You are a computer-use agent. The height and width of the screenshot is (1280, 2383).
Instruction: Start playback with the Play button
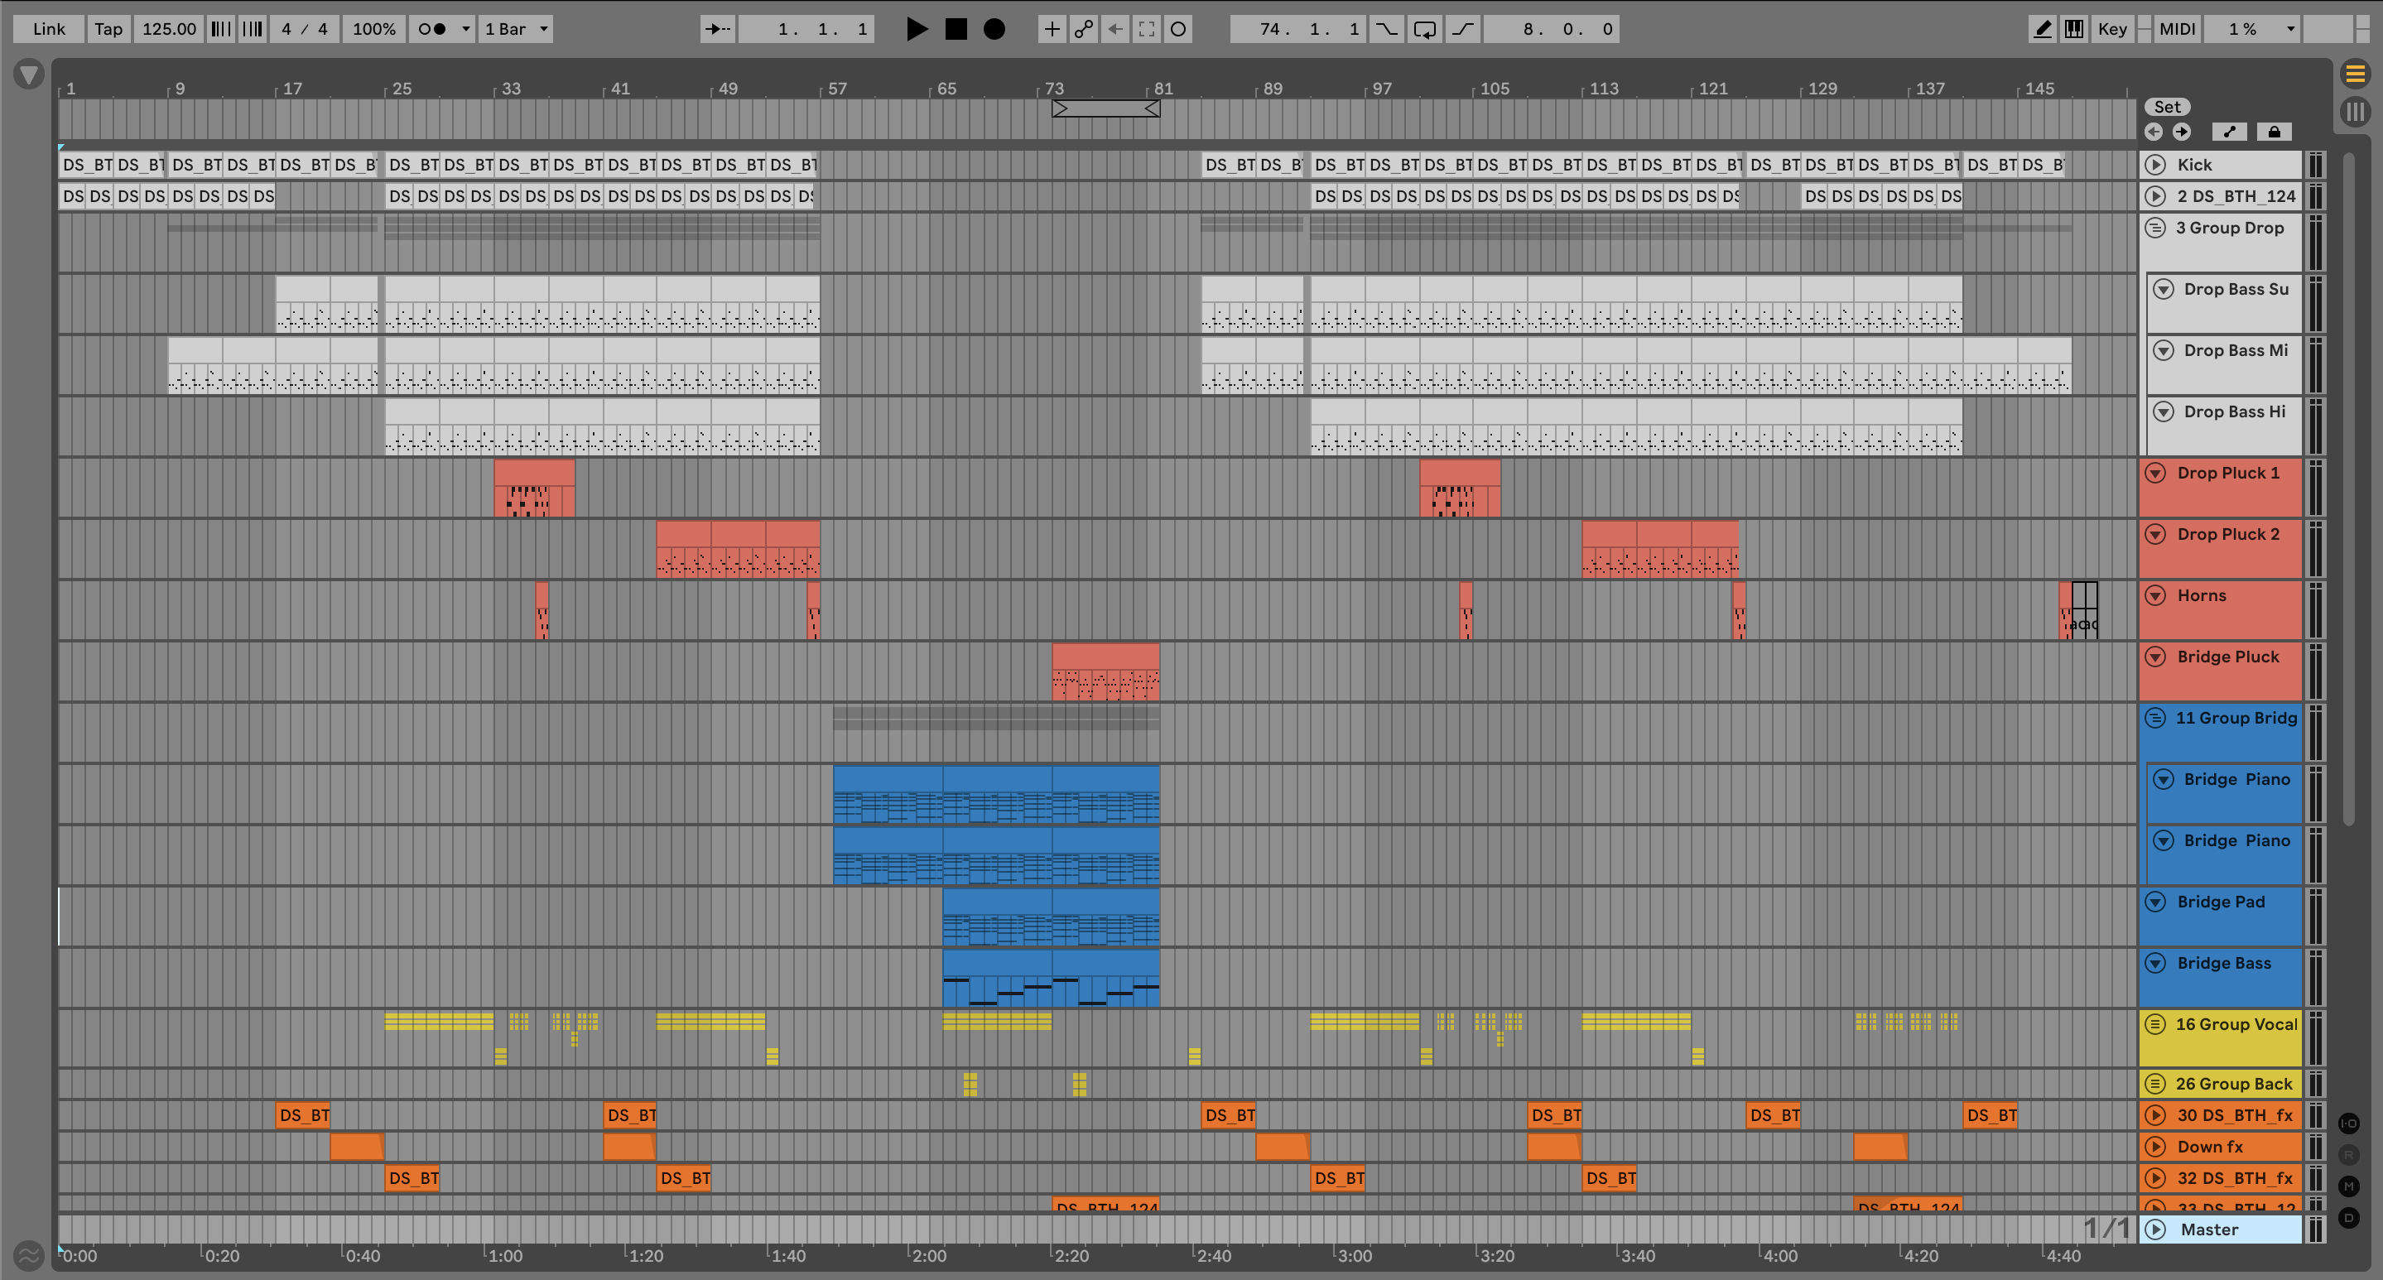point(916,29)
